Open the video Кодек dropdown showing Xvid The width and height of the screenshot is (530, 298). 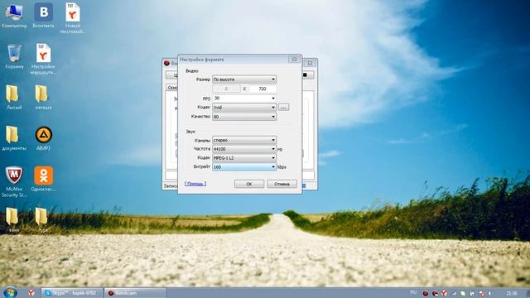244,108
